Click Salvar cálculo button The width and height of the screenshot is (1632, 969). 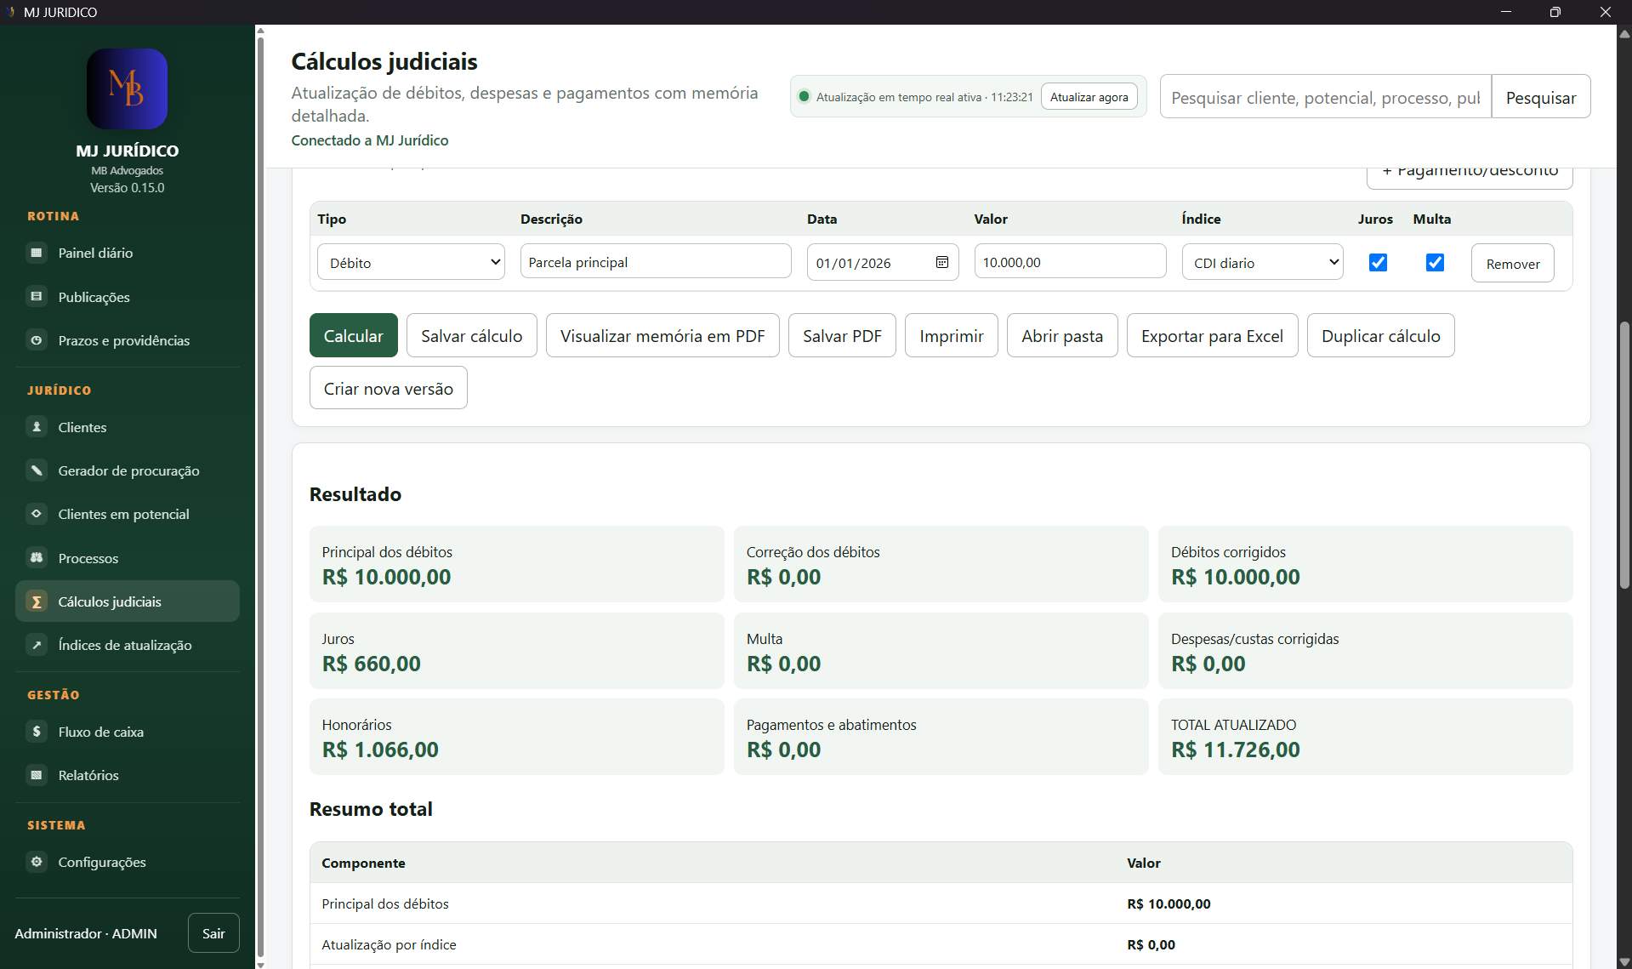(x=471, y=335)
